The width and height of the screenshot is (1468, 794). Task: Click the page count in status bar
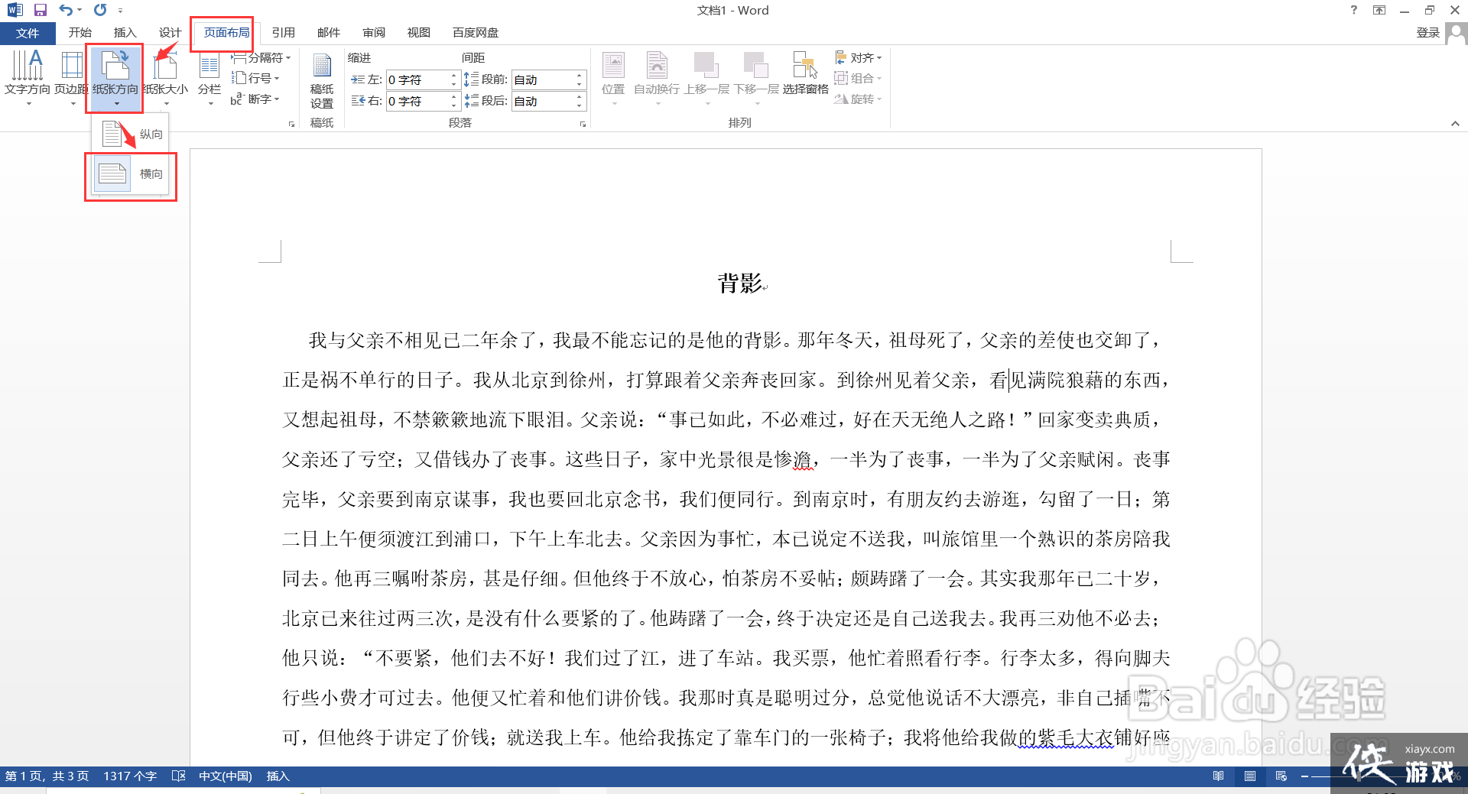(x=47, y=776)
